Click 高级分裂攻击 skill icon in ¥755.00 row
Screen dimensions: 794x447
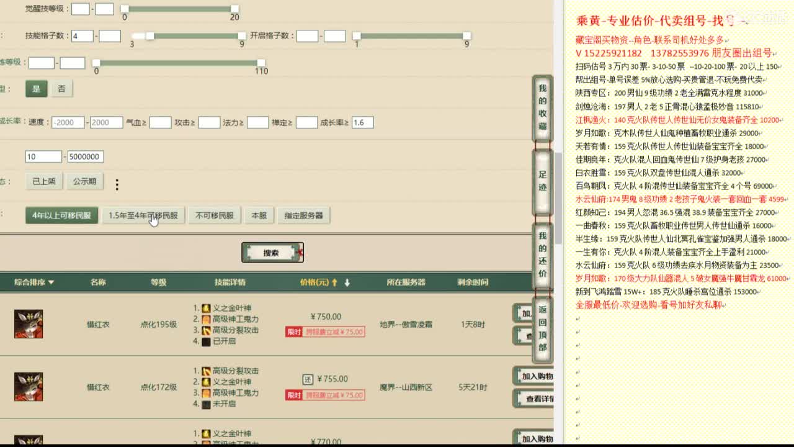[205, 371]
